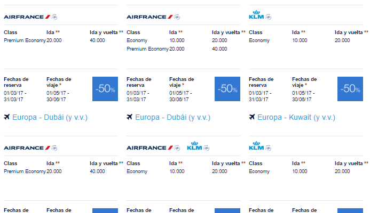Click the KLM logo in the bottom right card
Image resolution: width=370 pixels, height=213 pixels.
[x=256, y=146]
